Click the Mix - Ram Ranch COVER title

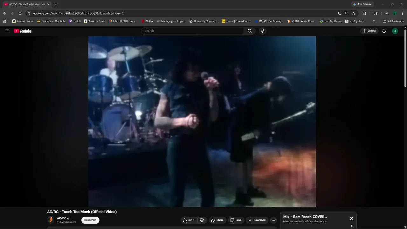coord(305,217)
